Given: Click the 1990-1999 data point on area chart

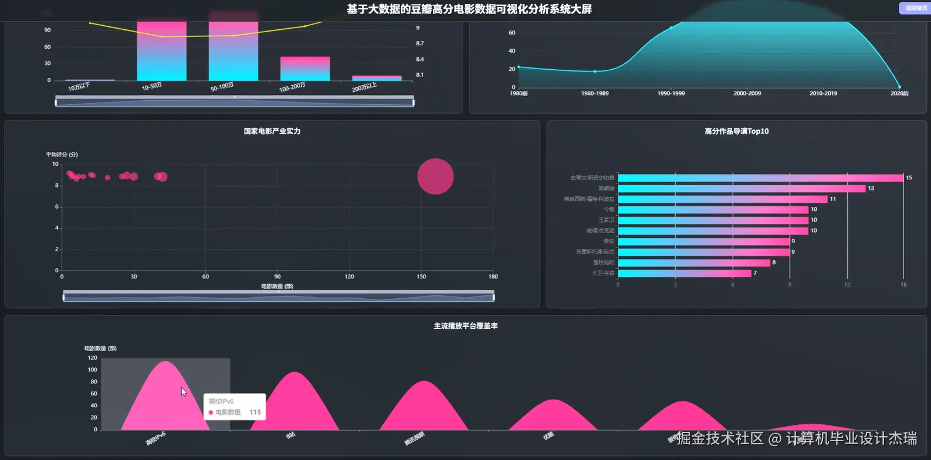Looking at the screenshot, I should 671,28.
